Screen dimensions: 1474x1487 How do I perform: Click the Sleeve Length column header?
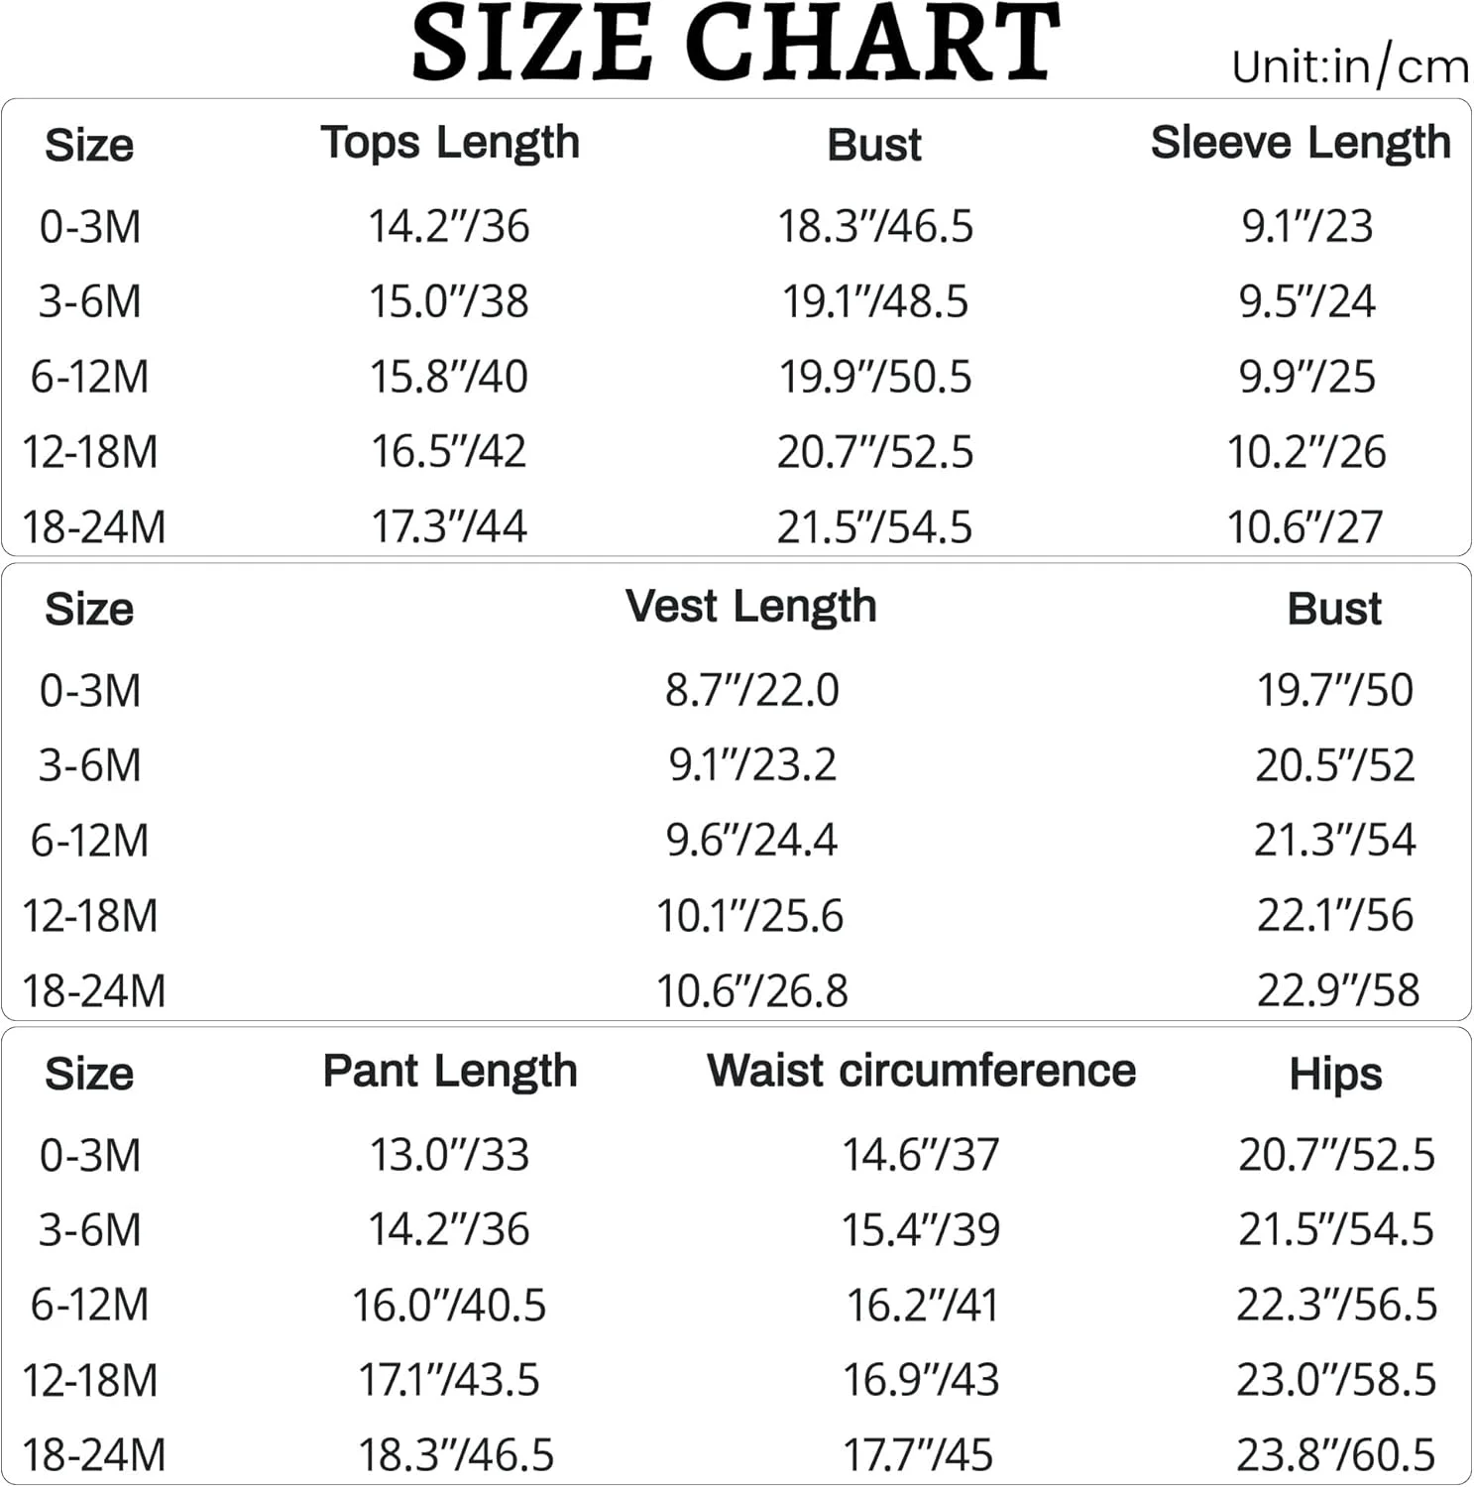1301,144
